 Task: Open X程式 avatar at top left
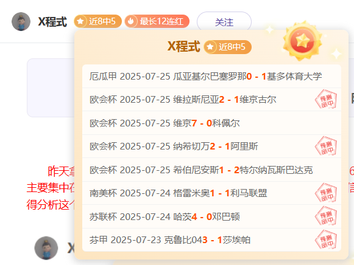[21, 22]
